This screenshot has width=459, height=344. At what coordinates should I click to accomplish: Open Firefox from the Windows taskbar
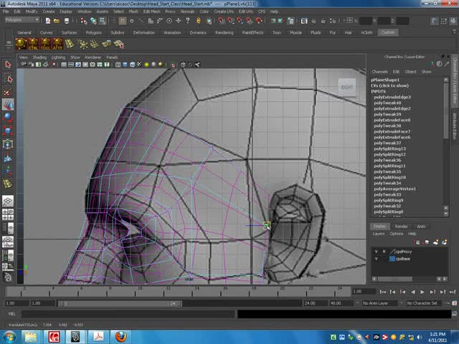click(120, 335)
